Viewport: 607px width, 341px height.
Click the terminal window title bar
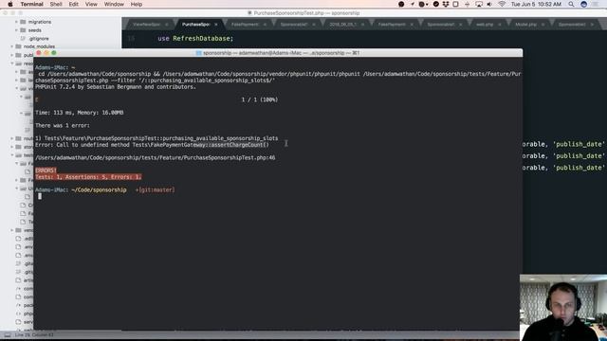(x=278, y=53)
